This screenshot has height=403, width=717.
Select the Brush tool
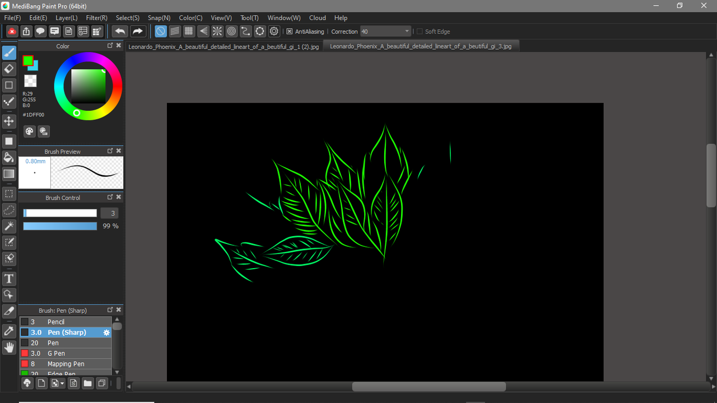(x=9, y=53)
